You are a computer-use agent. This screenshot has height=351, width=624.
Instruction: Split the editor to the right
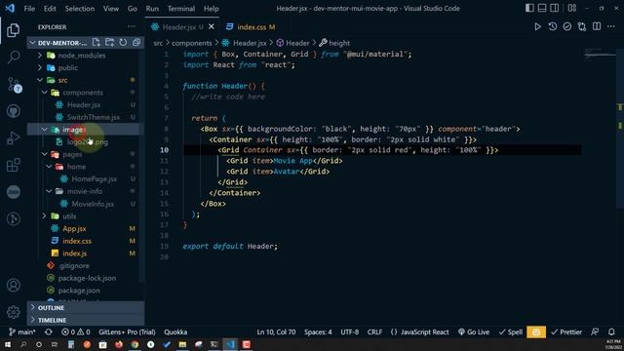pos(597,26)
